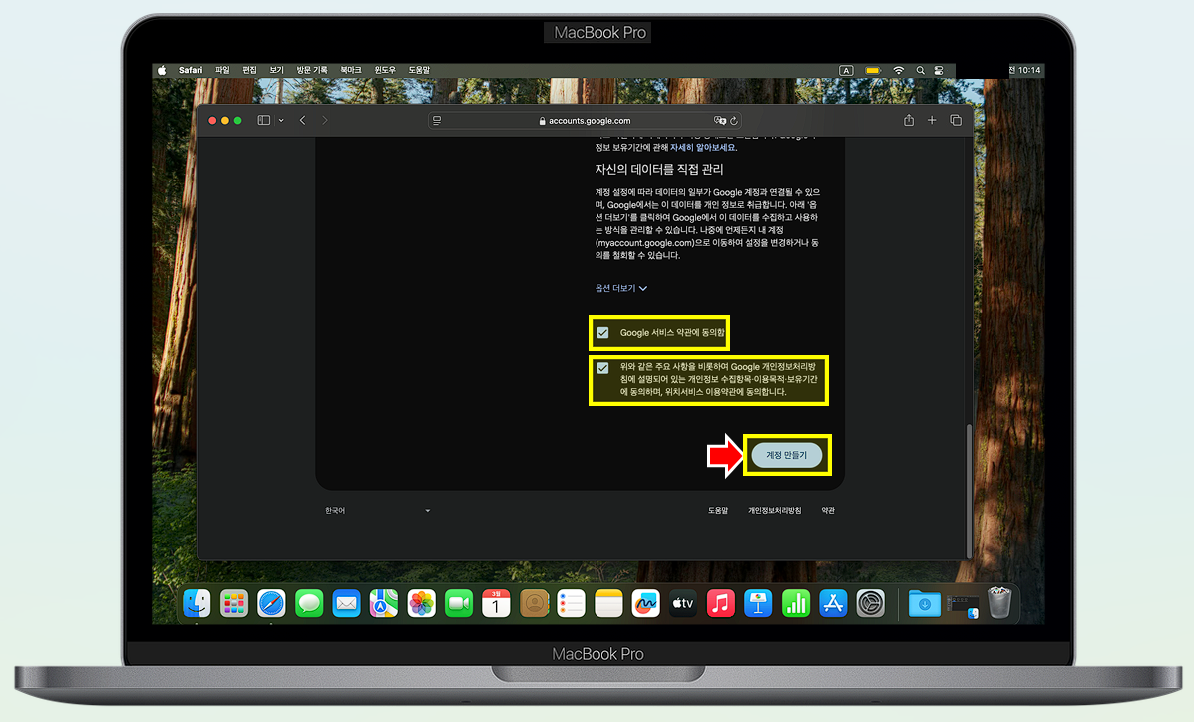Open the 윈도우 menu

tap(385, 70)
